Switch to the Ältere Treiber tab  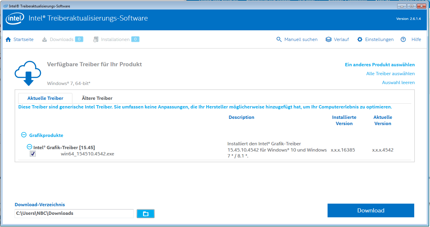(x=97, y=98)
